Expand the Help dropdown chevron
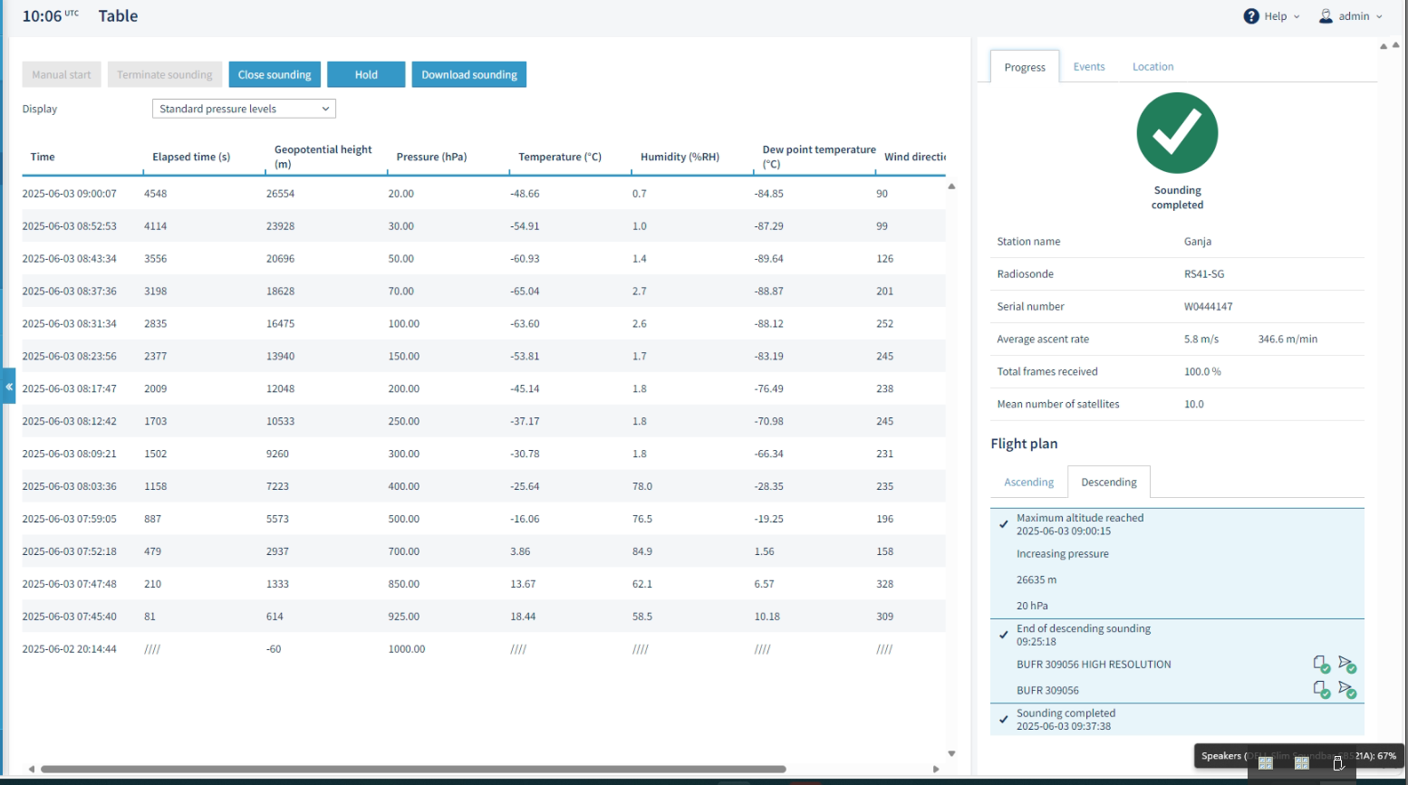 pos(1297,16)
